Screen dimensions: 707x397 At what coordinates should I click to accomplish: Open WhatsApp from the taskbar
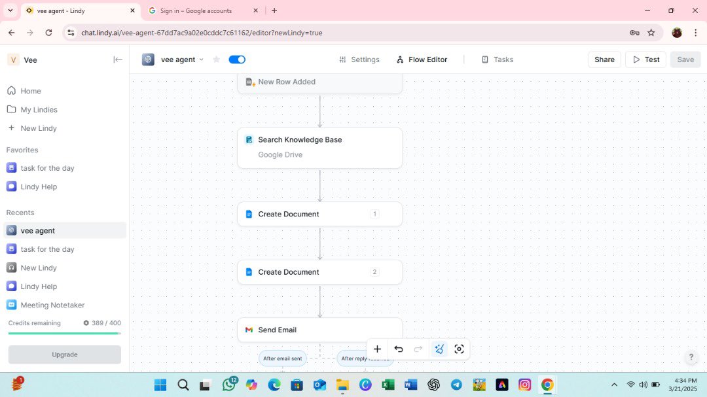tap(229, 385)
